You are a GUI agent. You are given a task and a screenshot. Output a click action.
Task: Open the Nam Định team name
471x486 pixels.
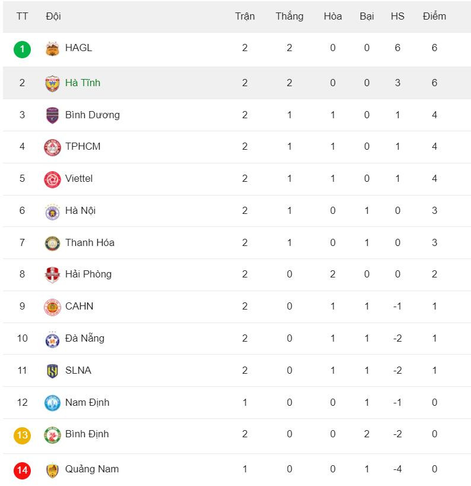pyautogui.click(x=87, y=402)
